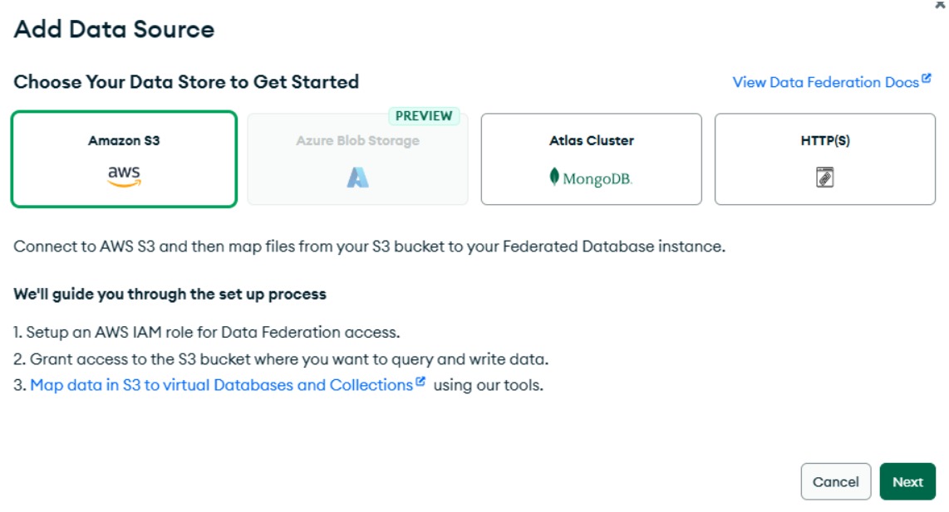Viewport: 949px width, 512px height.
Task: Open Map data in S3 to virtual Databases link
Action: [x=221, y=385]
